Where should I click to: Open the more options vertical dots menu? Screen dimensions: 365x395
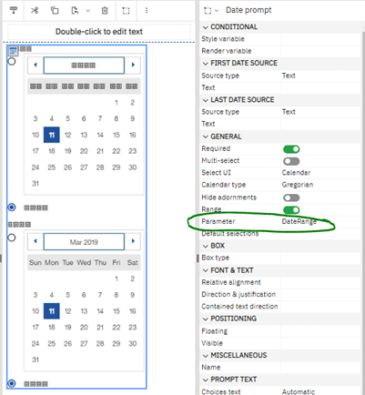click(x=147, y=11)
